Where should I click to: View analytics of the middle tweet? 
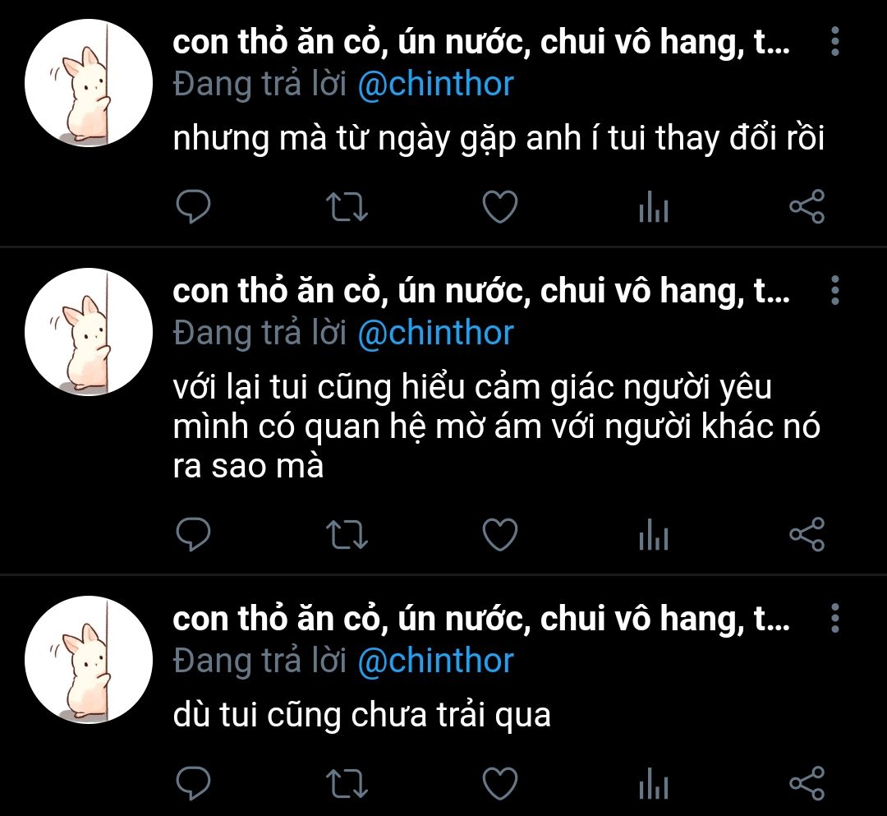coord(654,534)
